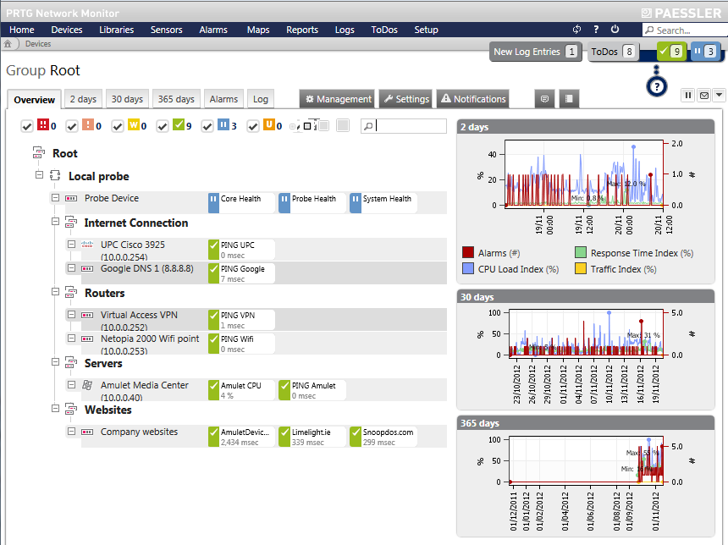
Task: Click the paused Core Health sensor icon
Action: click(x=213, y=203)
